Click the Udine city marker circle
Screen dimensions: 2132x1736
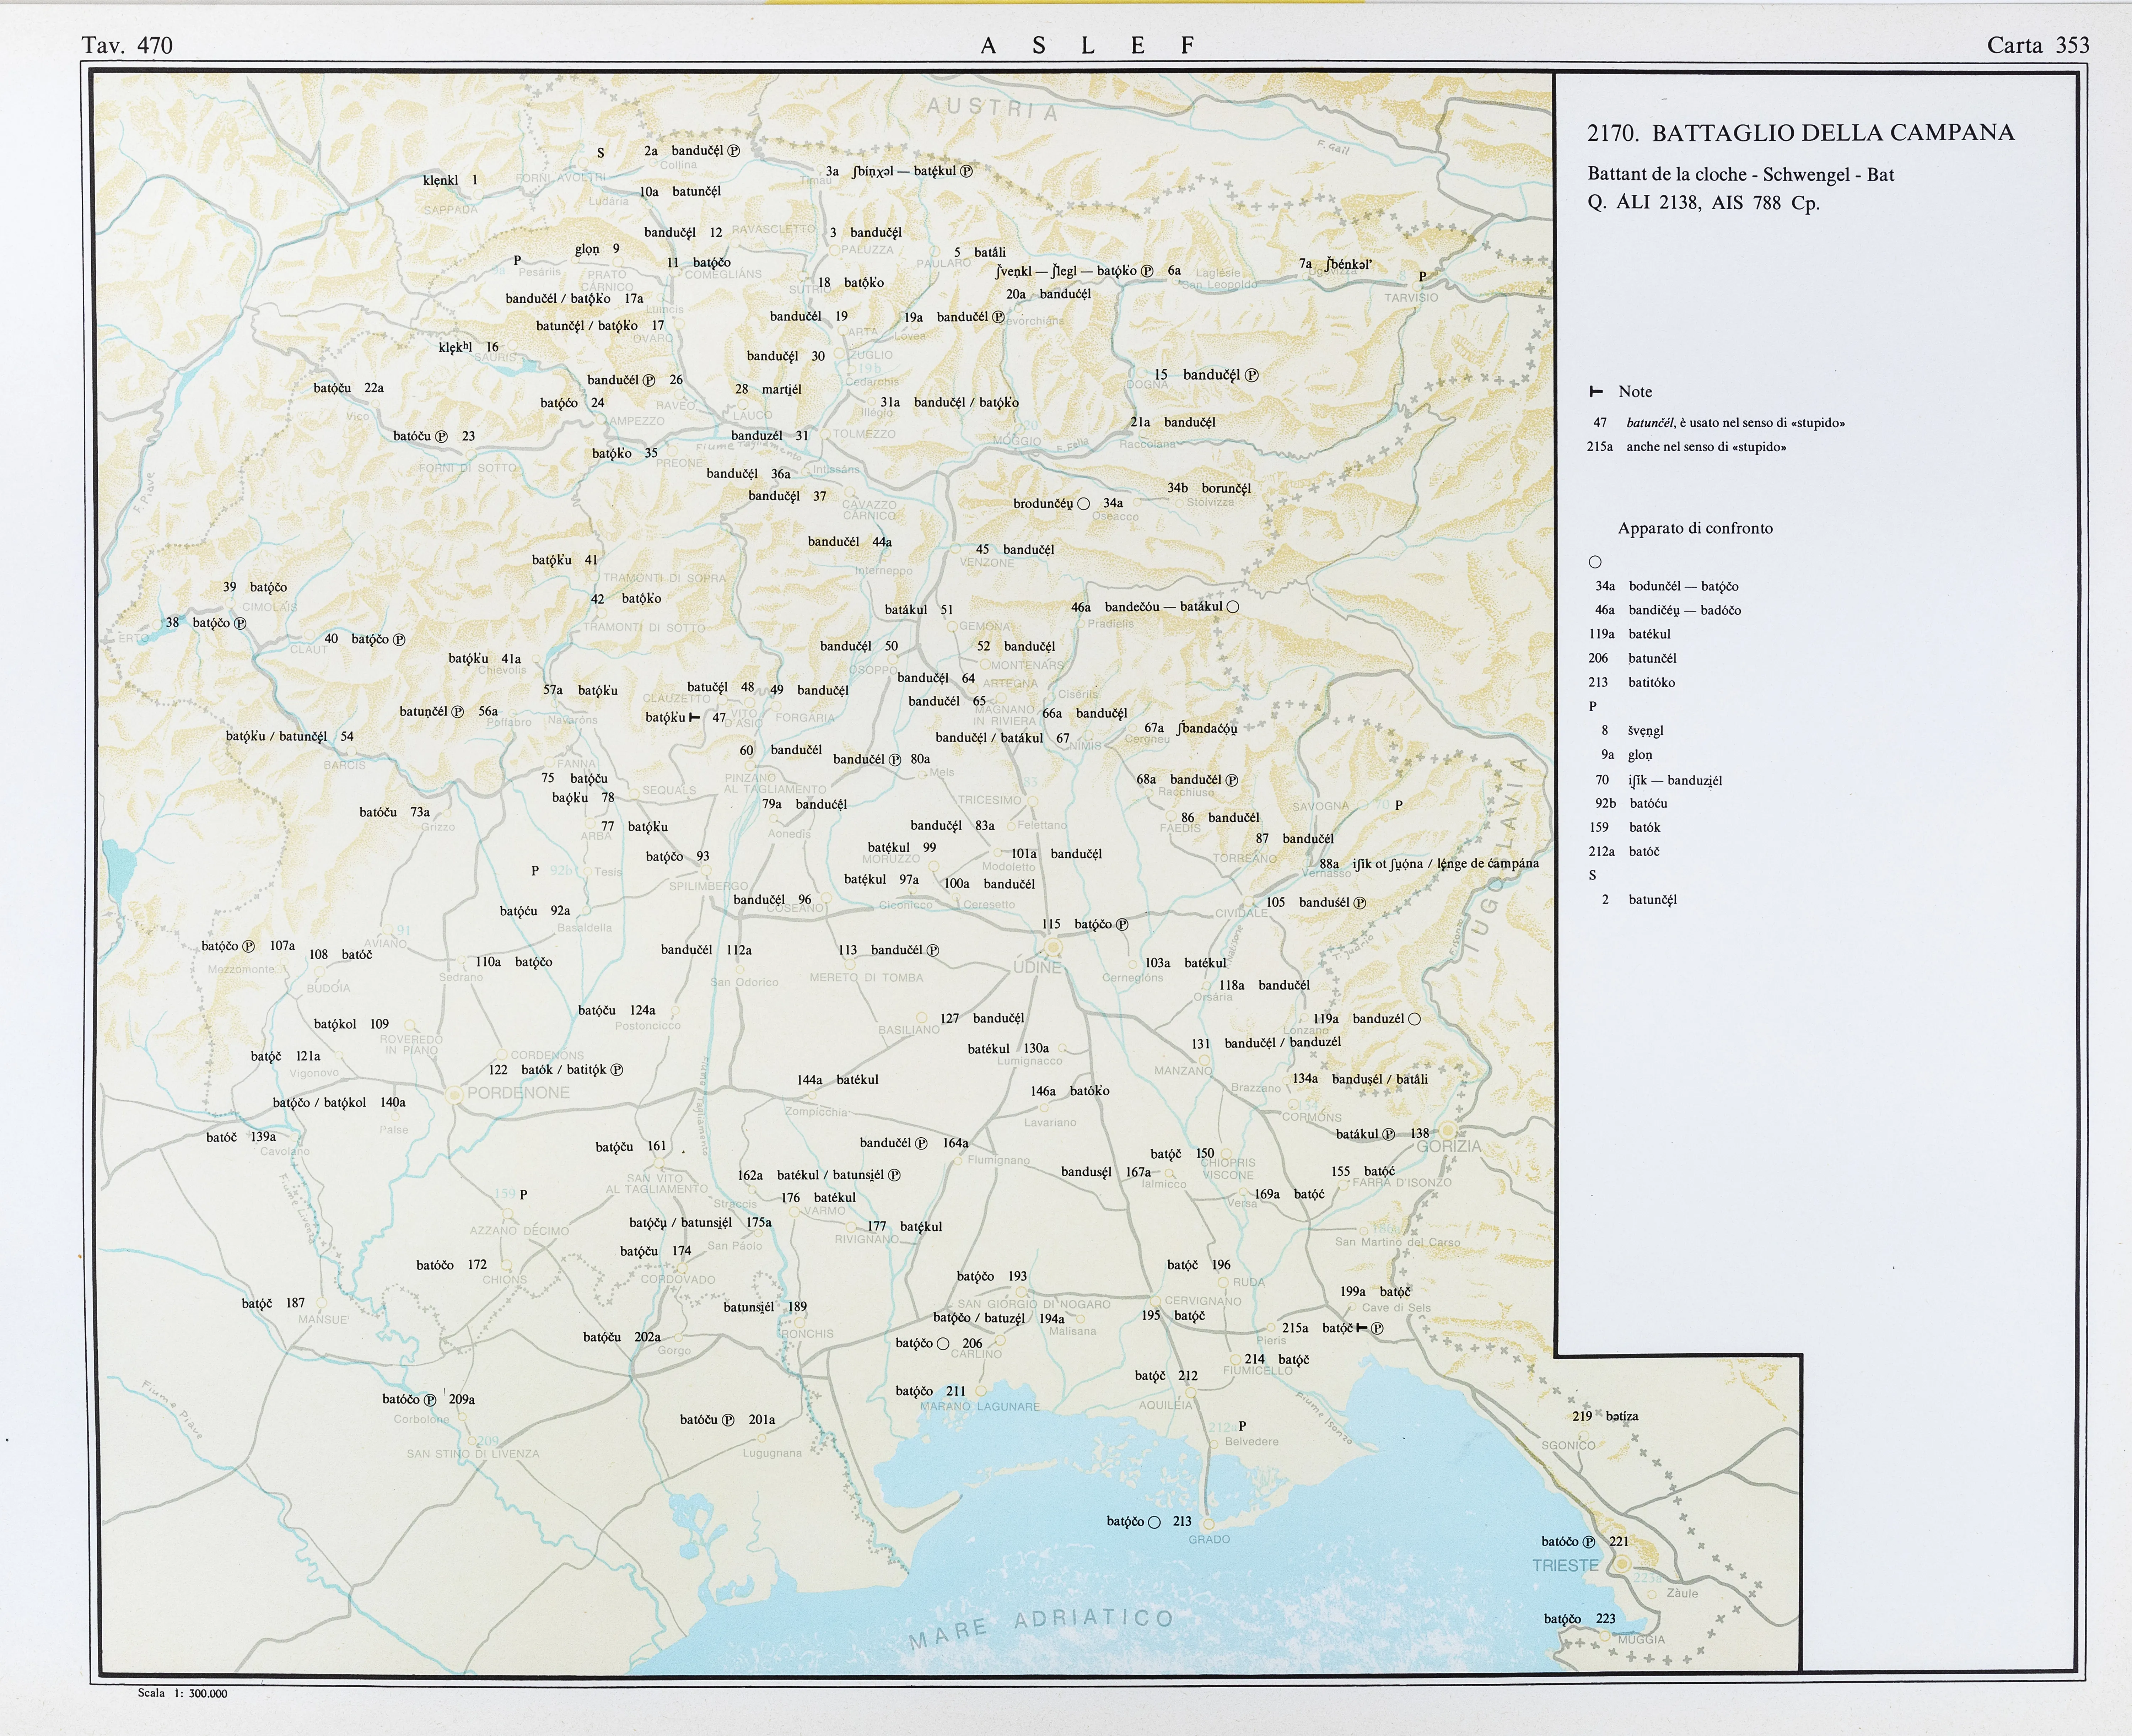click(1052, 946)
